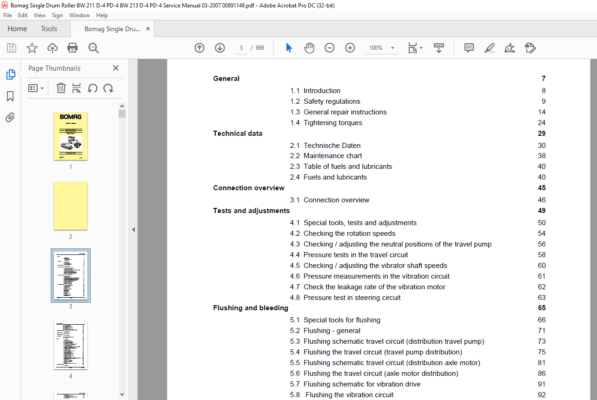This screenshot has width=597, height=400.
Task: Add a comment with speech bubble icon
Action: click(469, 48)
